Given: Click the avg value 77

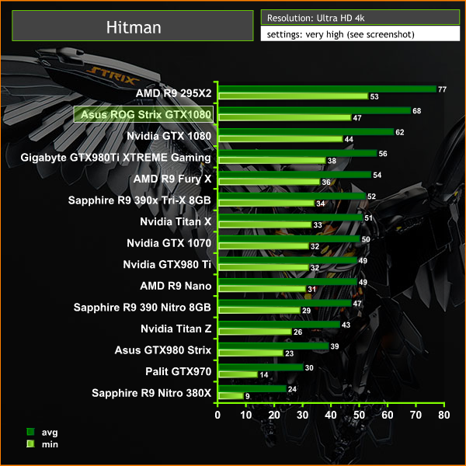Looking at the screenshot, I should pos(442,89).
